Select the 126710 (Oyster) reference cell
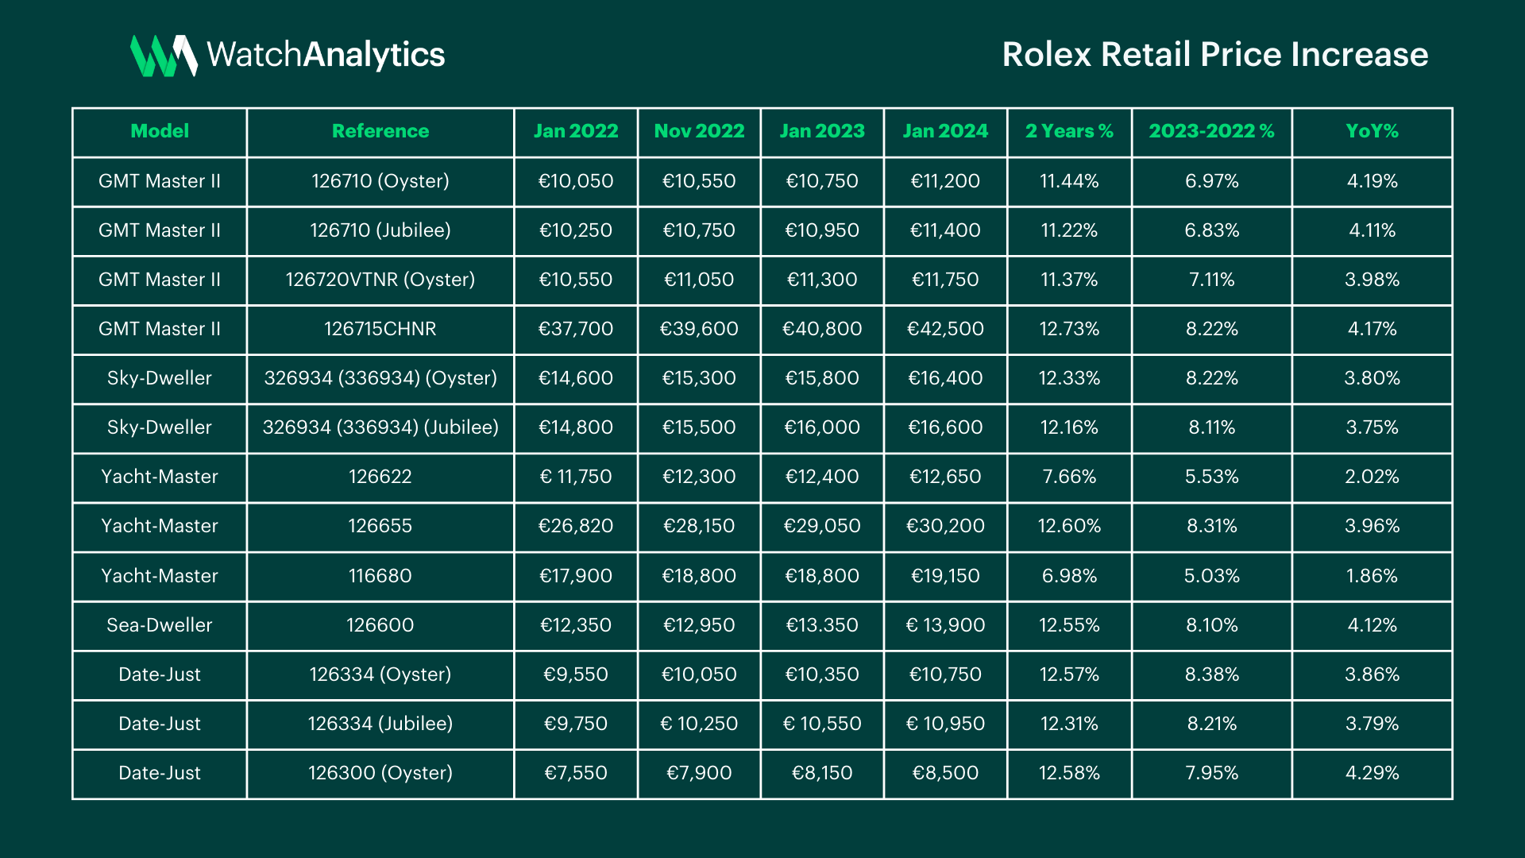 pyautogui.click(x=380, y=181)
